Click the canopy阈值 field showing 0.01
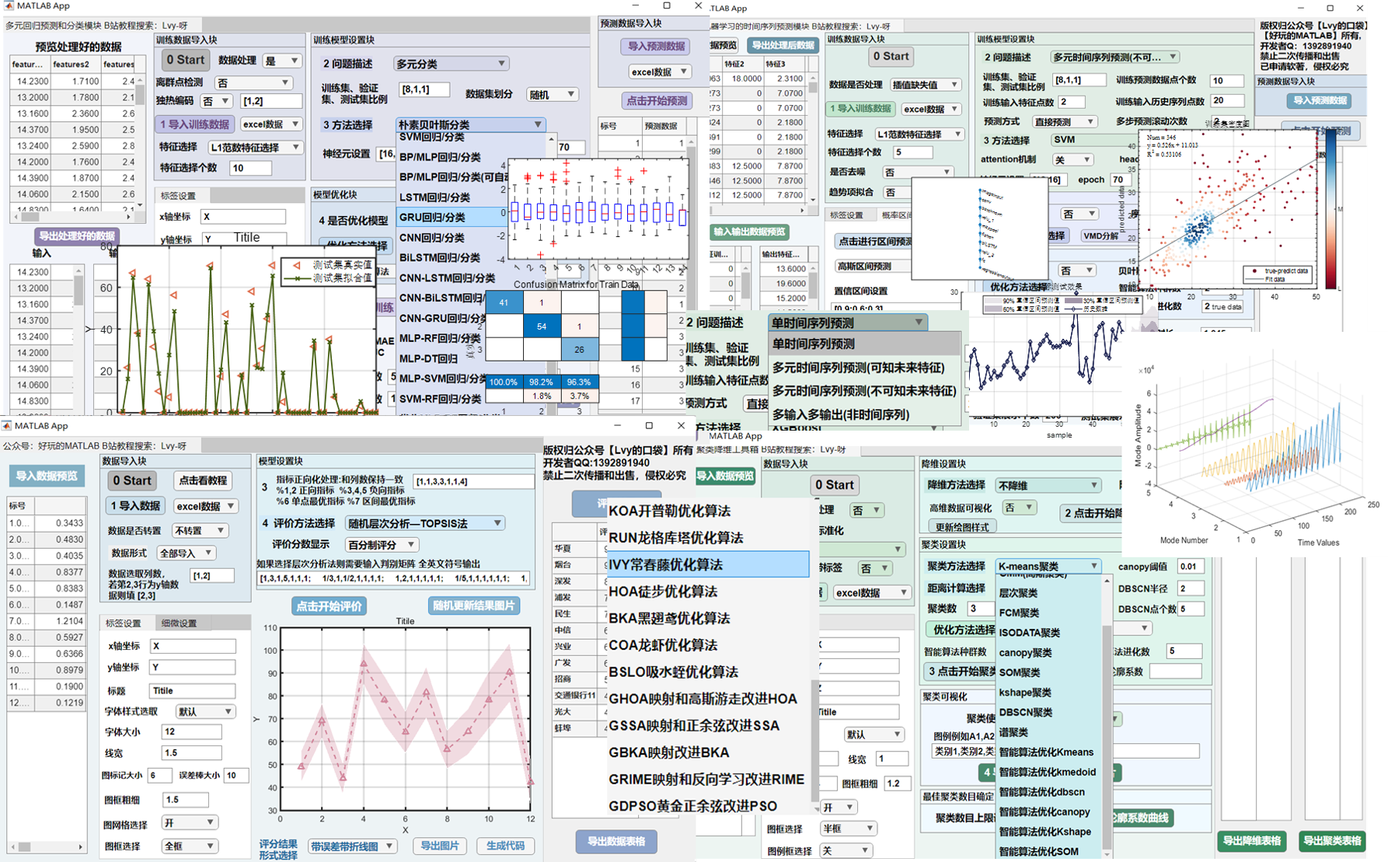Screen dimensions: 1388x862 [x=1191, y=567]
